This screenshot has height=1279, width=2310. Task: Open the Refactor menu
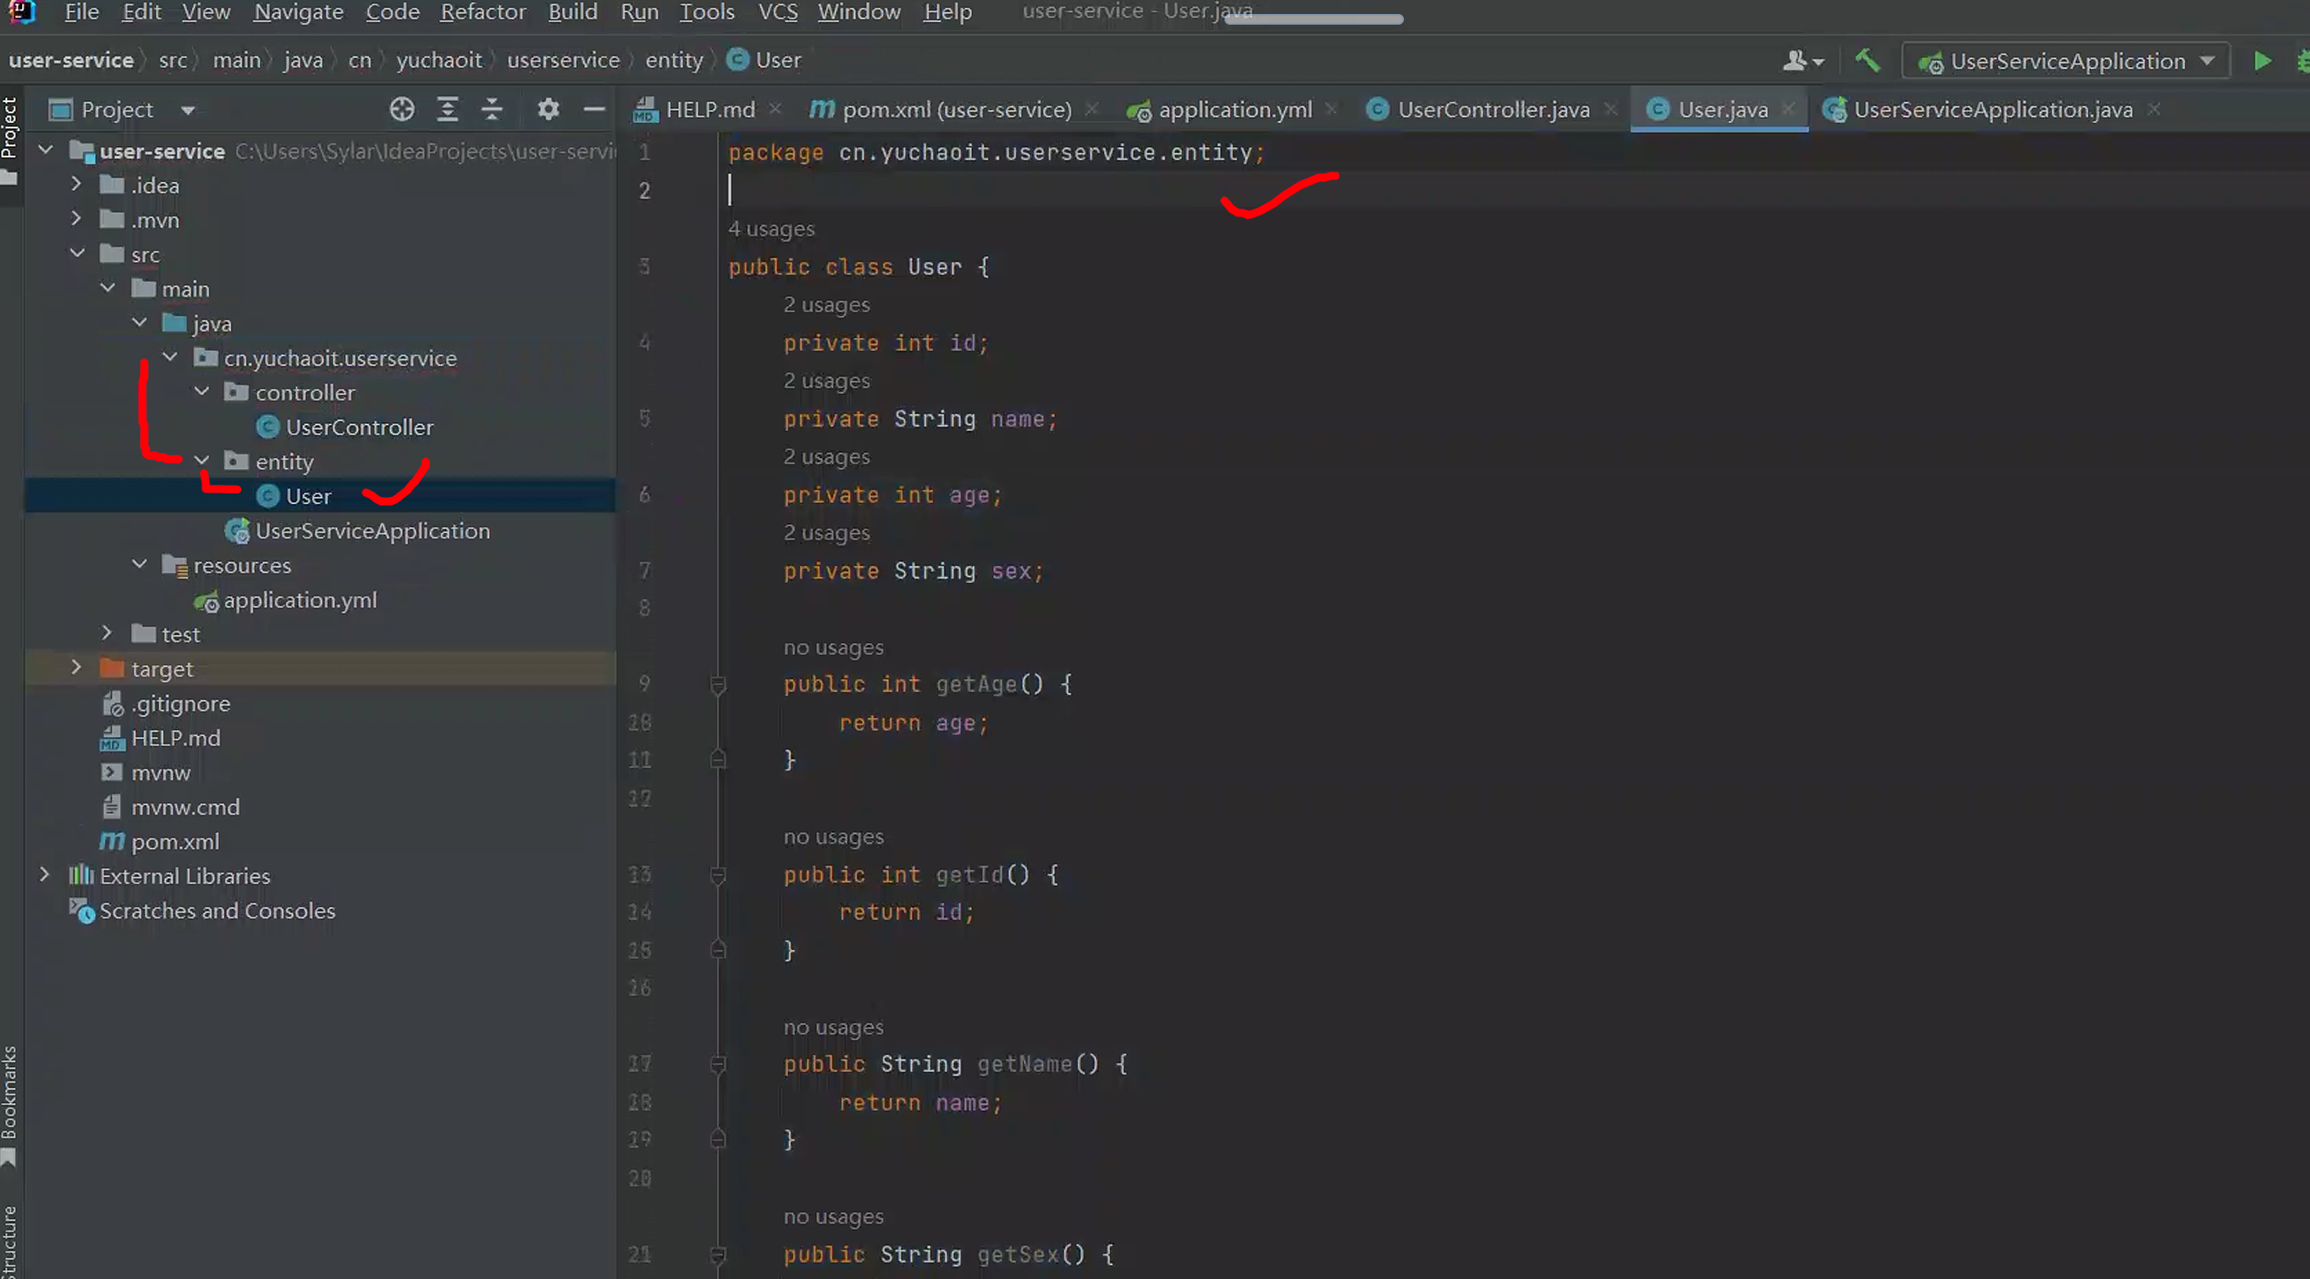(x=482, y=12)
